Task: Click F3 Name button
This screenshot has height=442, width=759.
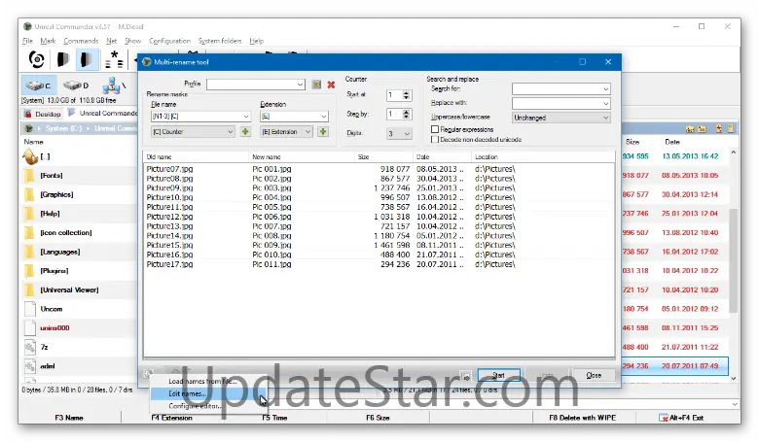Action: point(69,418)
